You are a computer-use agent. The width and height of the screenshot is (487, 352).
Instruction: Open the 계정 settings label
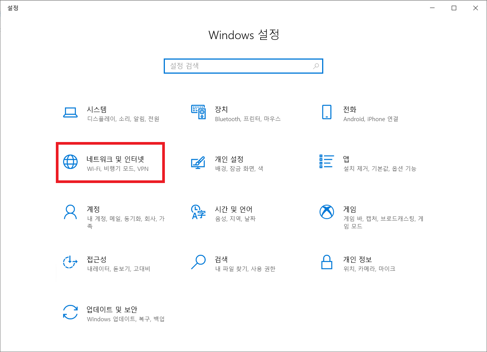click(93, 209)
